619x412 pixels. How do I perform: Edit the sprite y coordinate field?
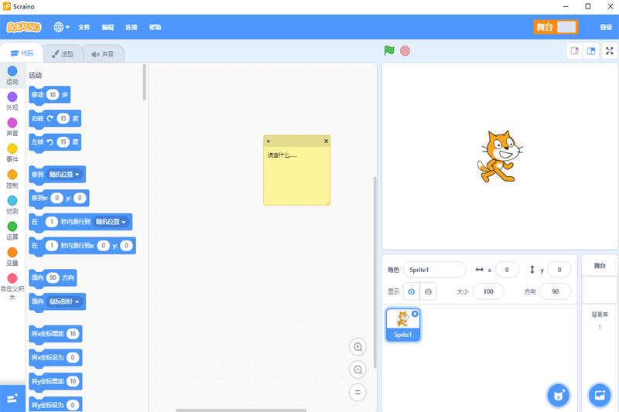(559, 270)
